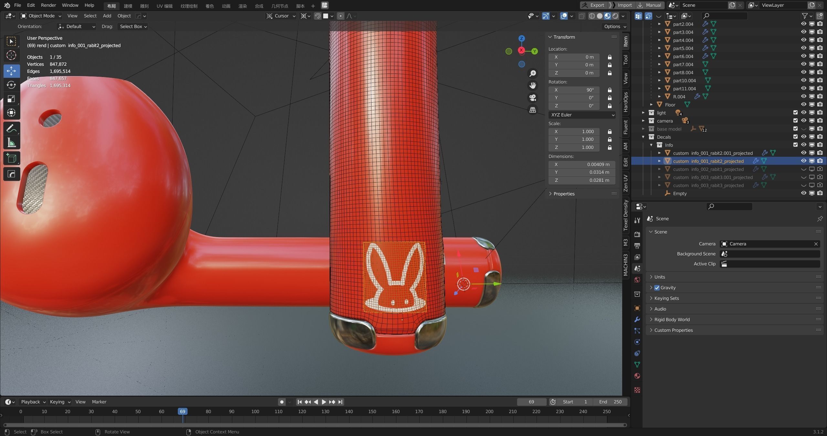Open the XYZ Euler rotation mode dropdown
Screen dimensions: 827x436
pos(582,115)
